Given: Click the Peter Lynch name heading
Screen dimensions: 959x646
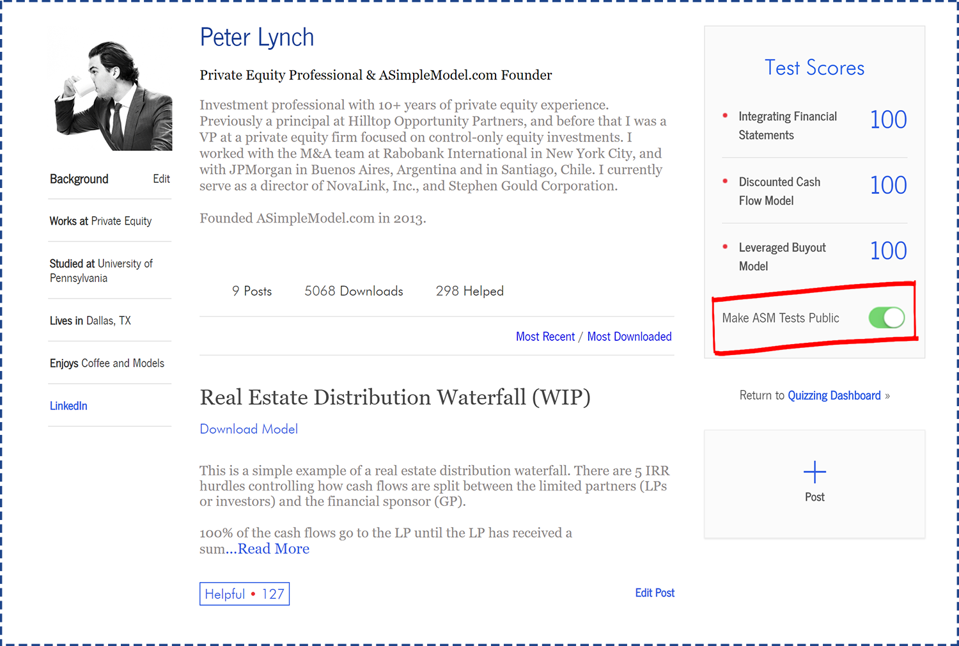Looking at the screenshot, I should (257, 38).
